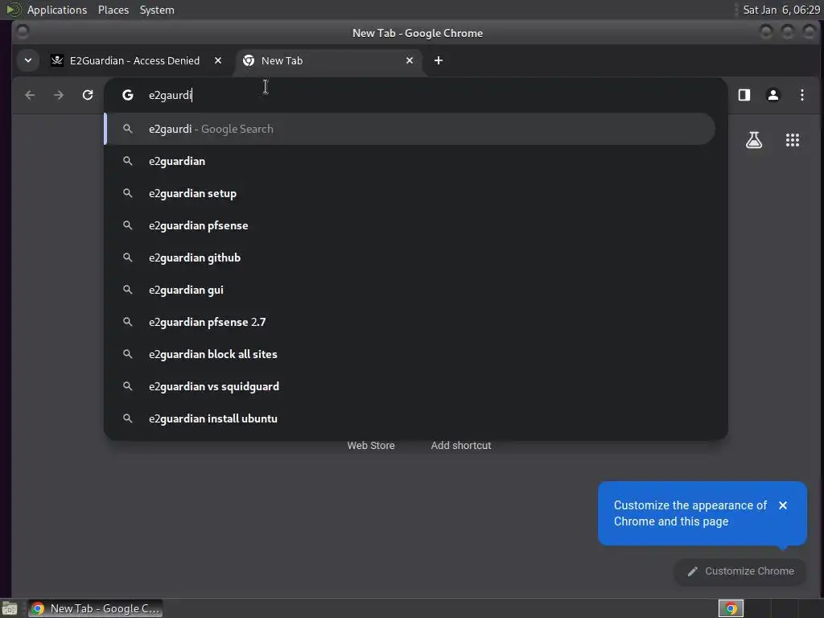Switch to E2Guardian - Access Denied tab
Image resolution: width=824 pixels, height=618 pixels.
click(x=135, y=60)
